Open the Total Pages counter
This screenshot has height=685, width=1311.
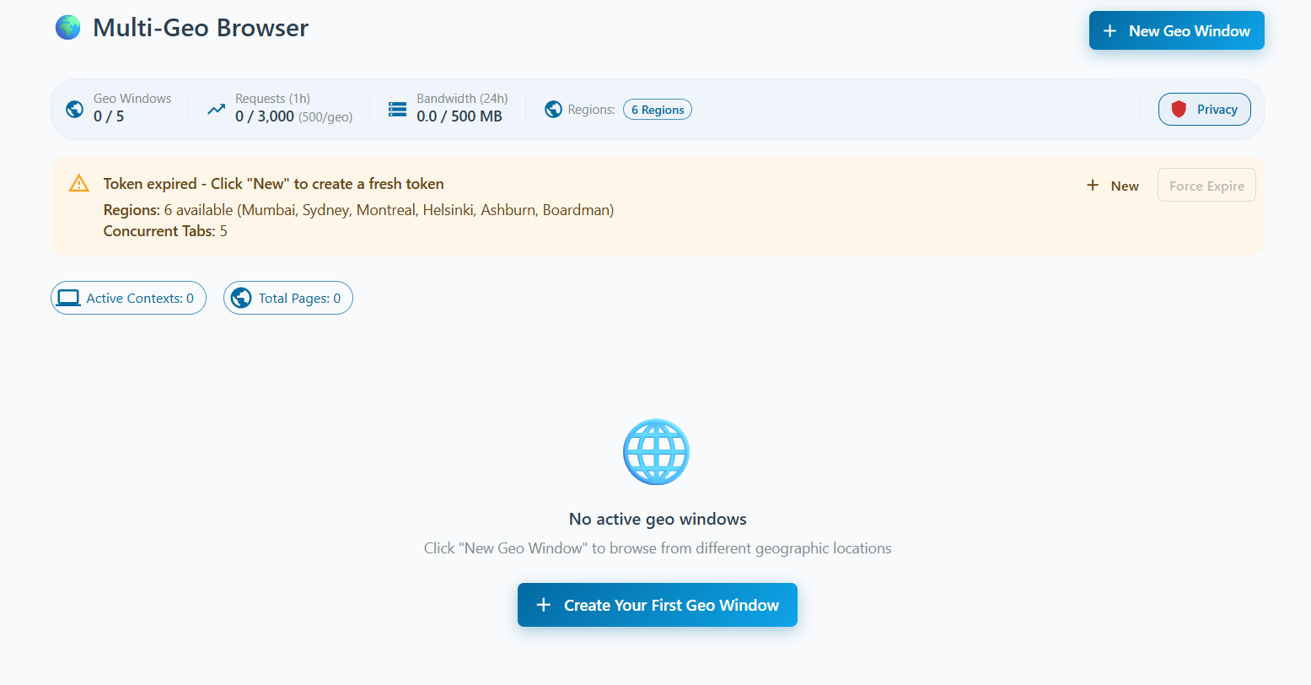coord(287,298)
